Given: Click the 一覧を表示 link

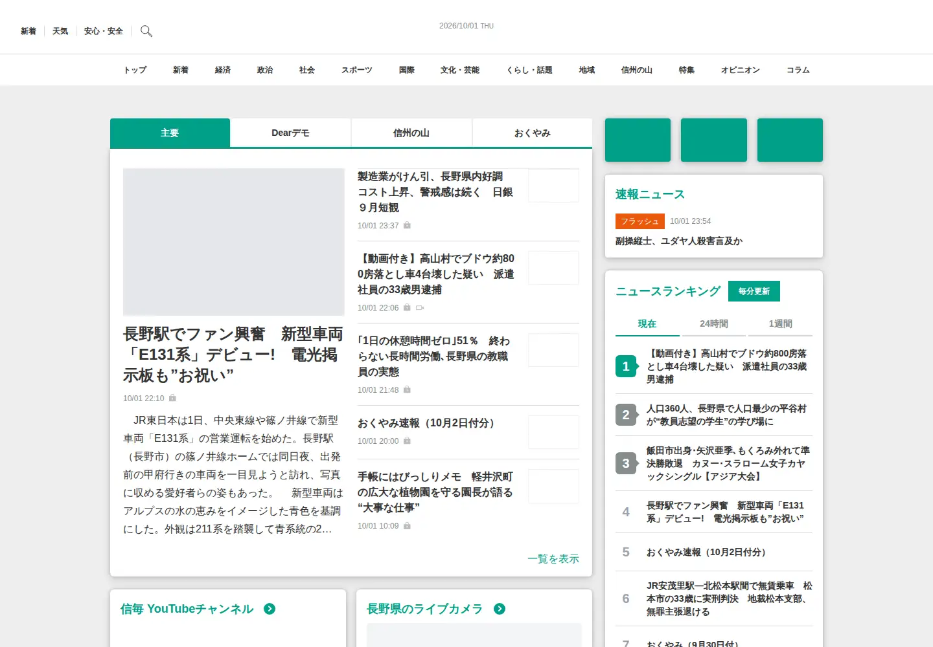Looking at the screenshot, I should tap(553, 558).
